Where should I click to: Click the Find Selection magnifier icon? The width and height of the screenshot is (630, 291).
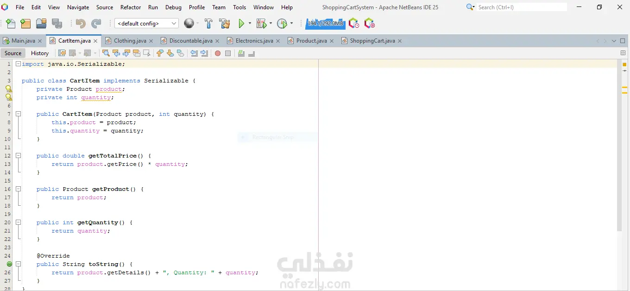click(x=106, y=53)
